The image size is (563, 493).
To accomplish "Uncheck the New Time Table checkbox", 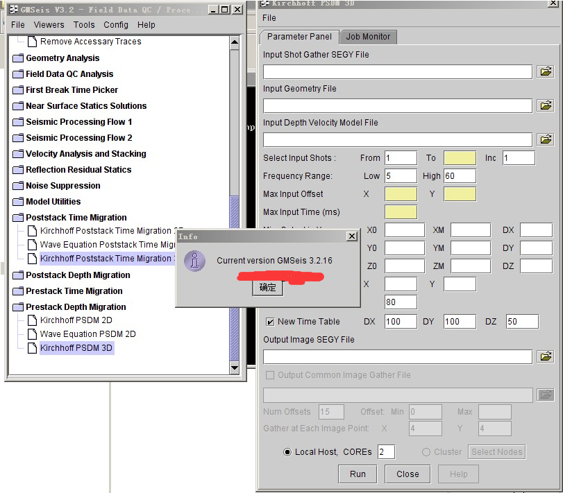I will 269,322.
